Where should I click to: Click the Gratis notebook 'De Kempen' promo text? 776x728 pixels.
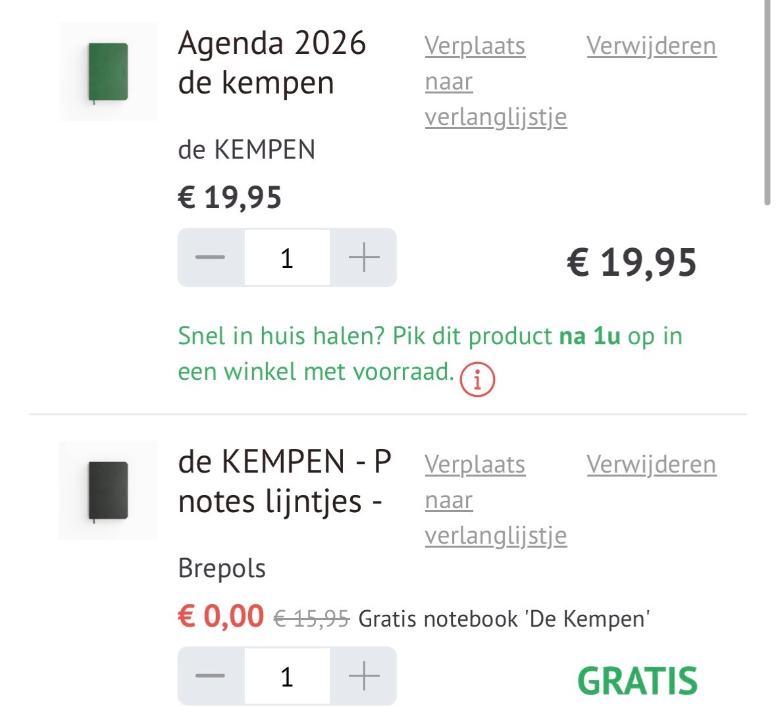click(504, 619)
